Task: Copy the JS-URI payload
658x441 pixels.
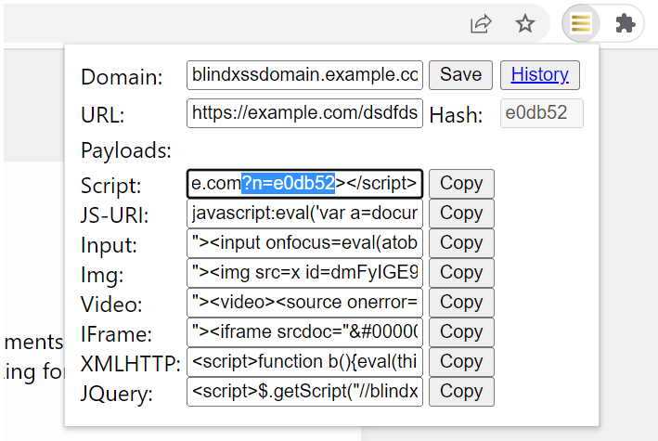Action: 461,214
